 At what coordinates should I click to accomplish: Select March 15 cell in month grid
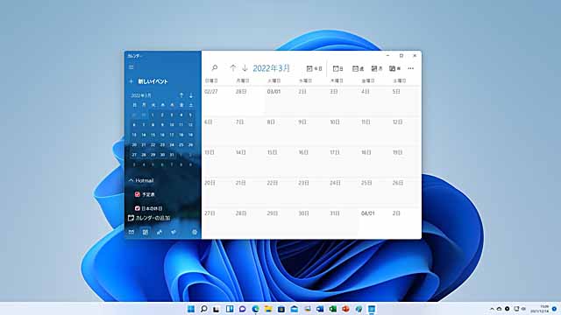coord(280,162)
